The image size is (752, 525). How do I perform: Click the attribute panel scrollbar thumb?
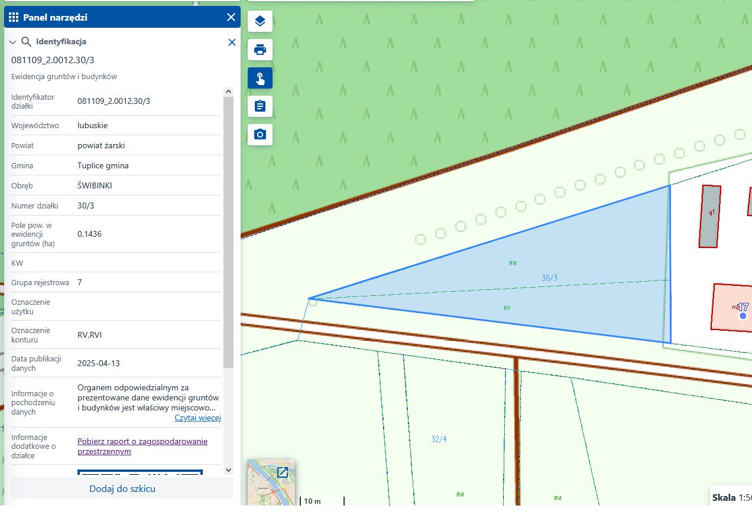pyautogui.click(x=228, y=230)
